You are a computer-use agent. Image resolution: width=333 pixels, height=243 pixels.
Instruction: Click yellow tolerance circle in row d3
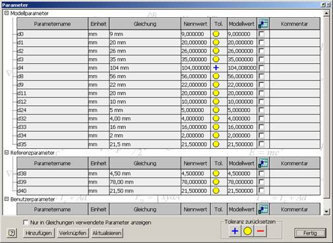[216, 59]
